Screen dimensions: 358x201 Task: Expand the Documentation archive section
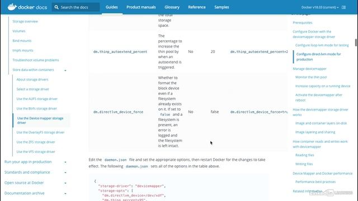coord(65,194)
